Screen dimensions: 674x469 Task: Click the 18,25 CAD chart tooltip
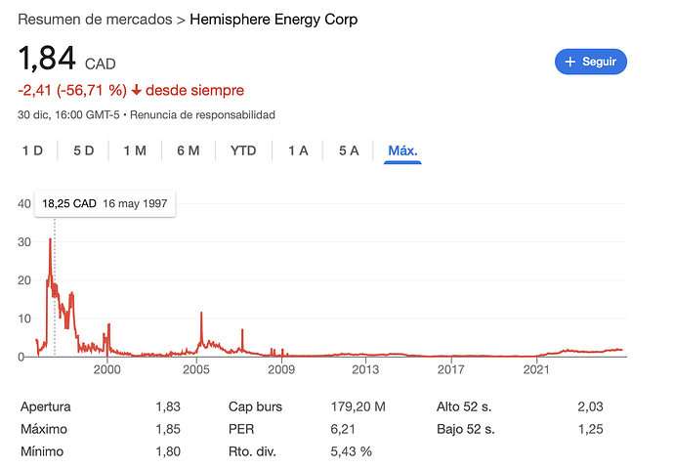pyautogui.click(x=105, y=203)
